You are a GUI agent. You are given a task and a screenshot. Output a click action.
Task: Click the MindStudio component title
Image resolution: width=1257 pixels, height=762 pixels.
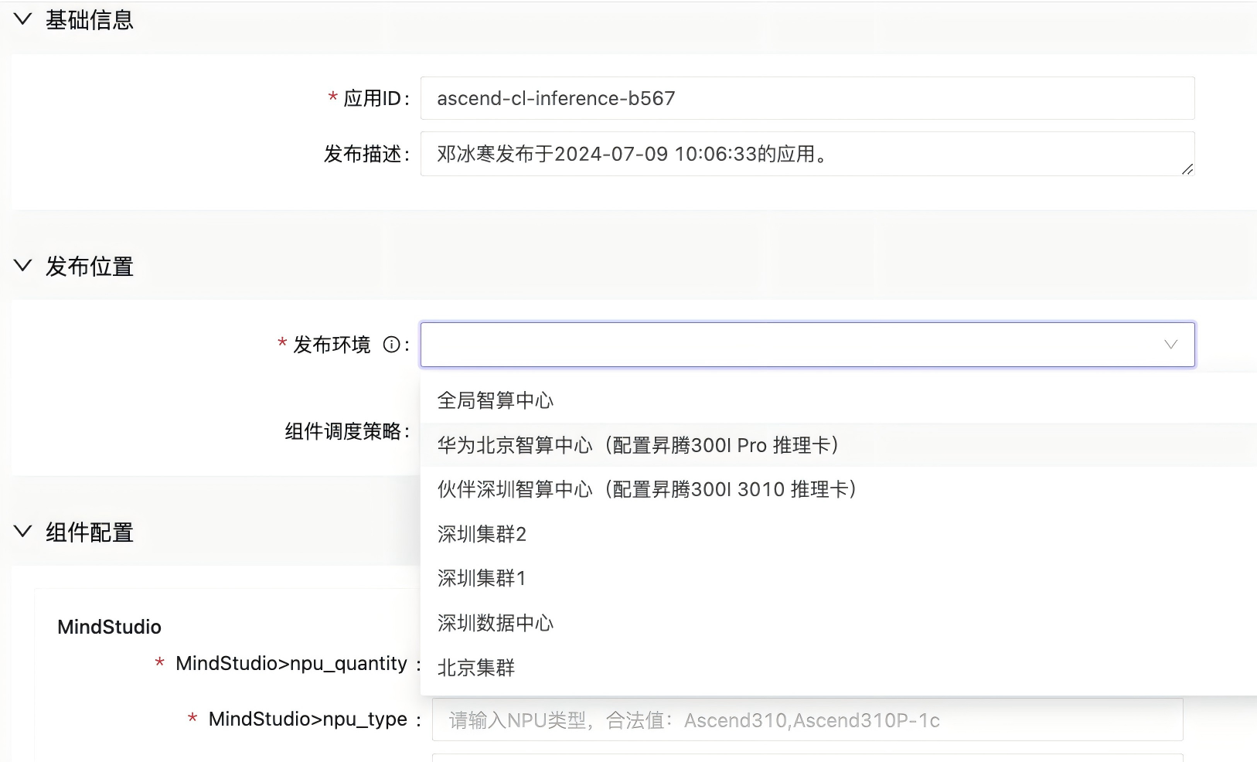click(x=109, y=627)
